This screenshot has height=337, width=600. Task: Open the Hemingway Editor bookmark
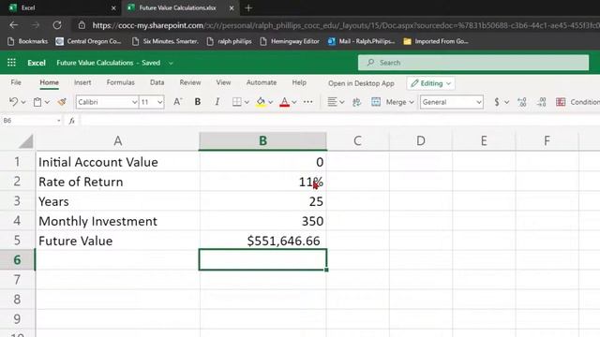[290, 41]
